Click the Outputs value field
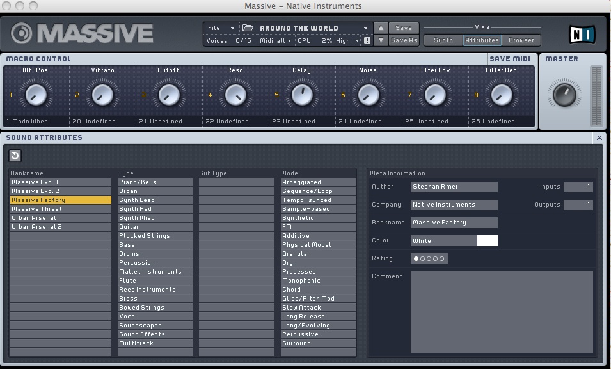The height and width of the screenshot is (369, 611). (x=578, y=205)
